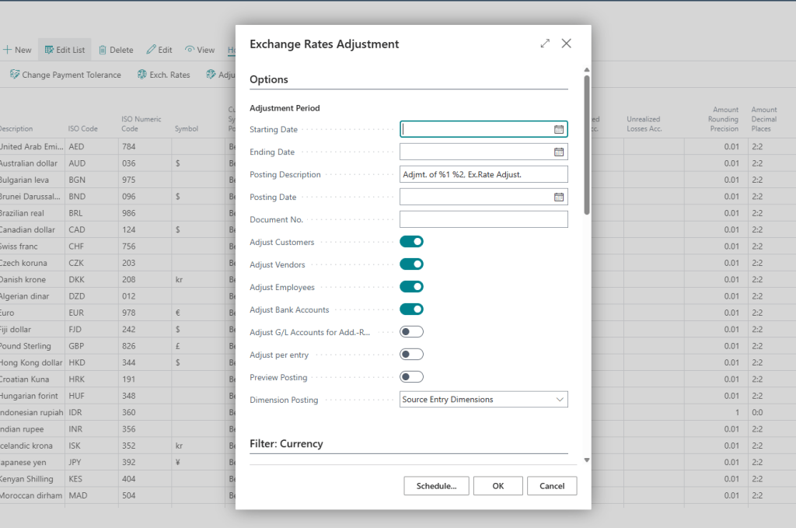Click the Schedule... button
The image size is (796, 528).
point(436,486)
